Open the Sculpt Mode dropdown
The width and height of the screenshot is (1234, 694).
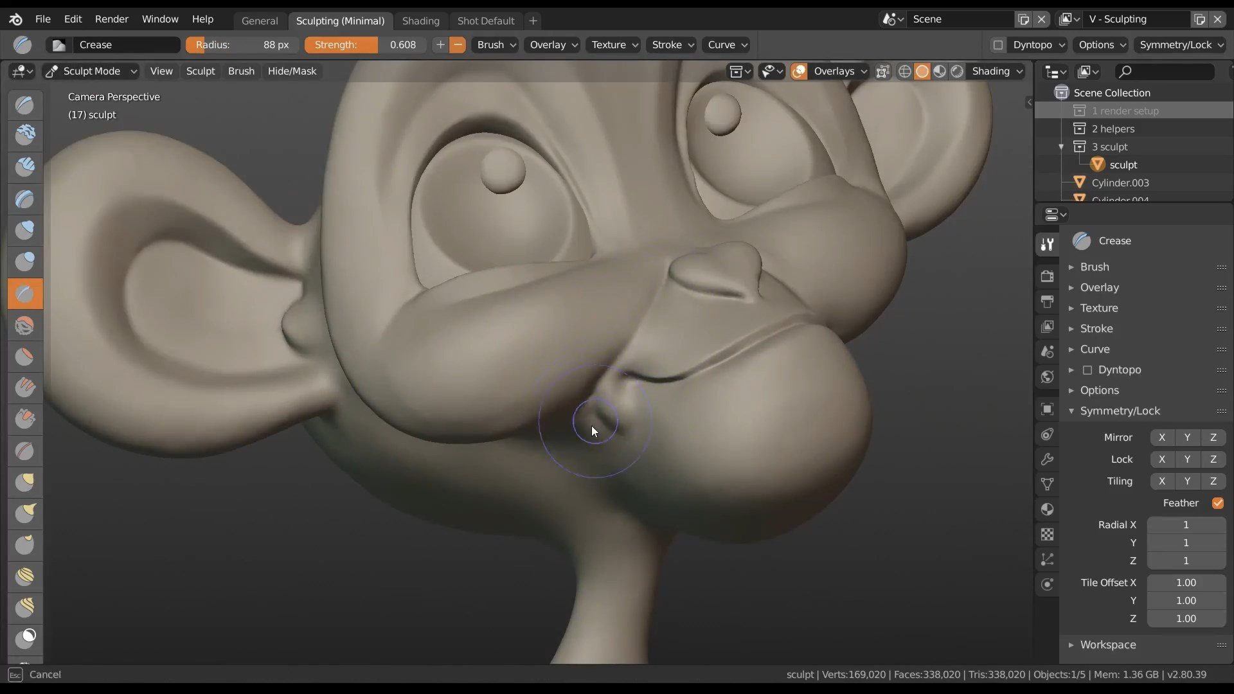[x=91, y=71]
